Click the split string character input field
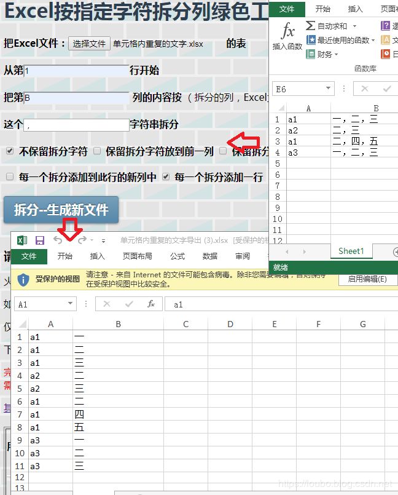 [x=77, y=125]
